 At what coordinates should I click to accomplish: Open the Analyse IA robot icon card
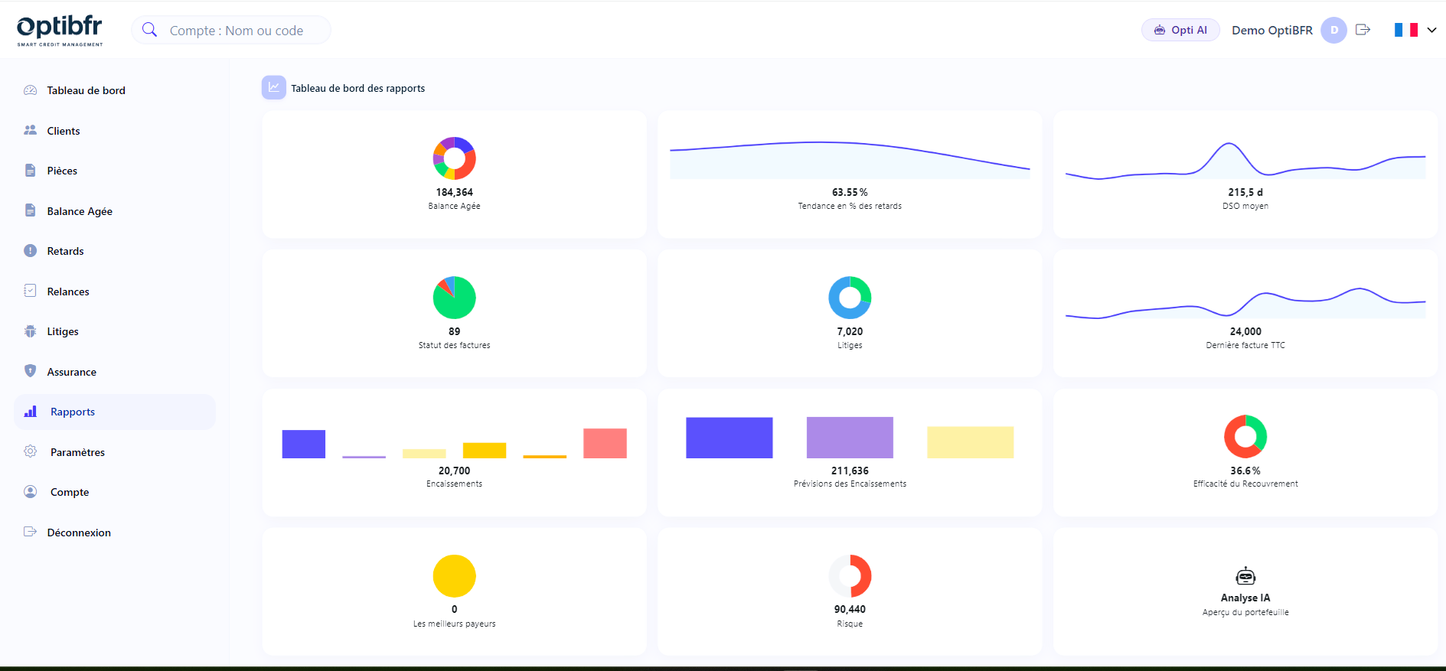tap(1245, 576)
